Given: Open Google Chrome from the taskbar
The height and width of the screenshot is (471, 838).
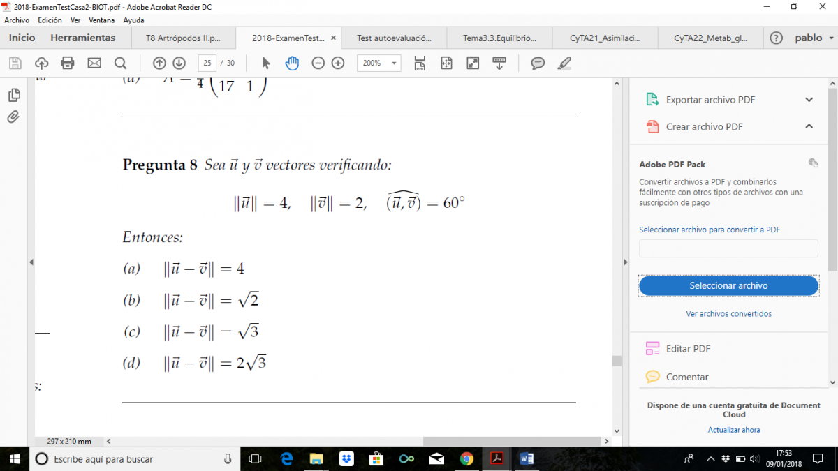Looking at the screenshot, I should [x=466, y=458].
